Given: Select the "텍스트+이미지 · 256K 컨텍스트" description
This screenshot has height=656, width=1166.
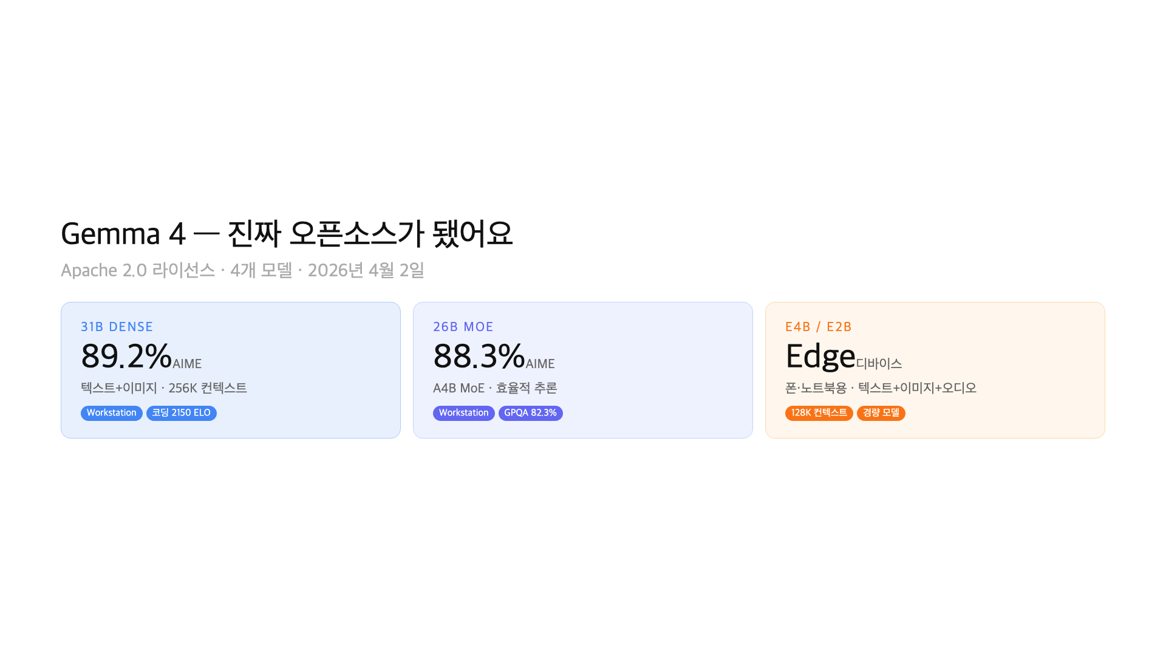Looking at the screenshot, I should coord(164,388).
